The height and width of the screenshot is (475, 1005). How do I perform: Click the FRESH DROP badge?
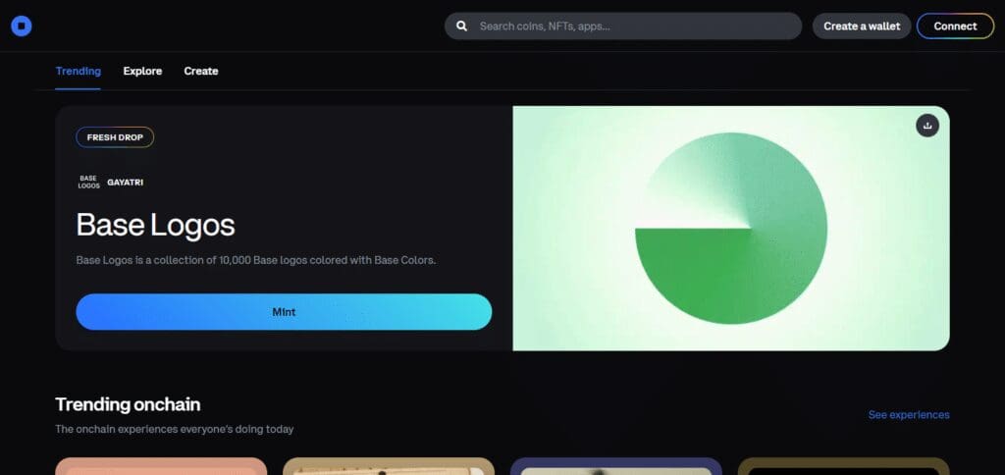pyautogui.click(x=115, y=137)
